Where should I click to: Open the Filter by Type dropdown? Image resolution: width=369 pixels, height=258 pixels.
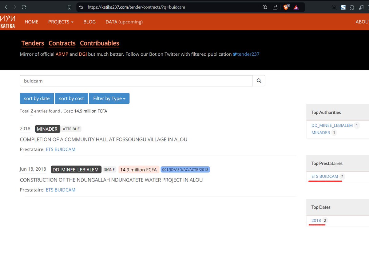[109, 98]
